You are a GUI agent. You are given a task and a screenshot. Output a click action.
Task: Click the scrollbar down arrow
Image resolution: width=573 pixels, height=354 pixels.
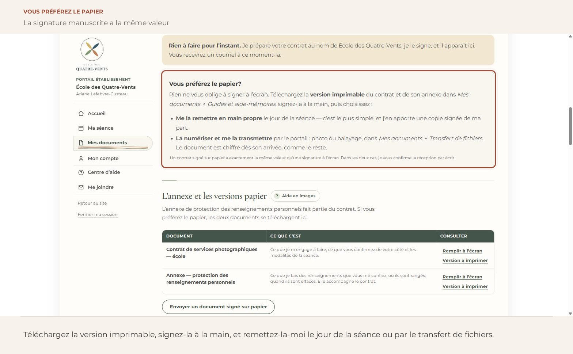coord(570,313)
